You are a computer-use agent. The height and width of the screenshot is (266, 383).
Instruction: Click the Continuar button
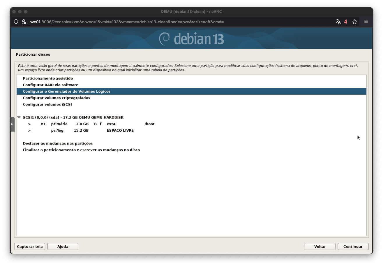(x=353, y=246)
